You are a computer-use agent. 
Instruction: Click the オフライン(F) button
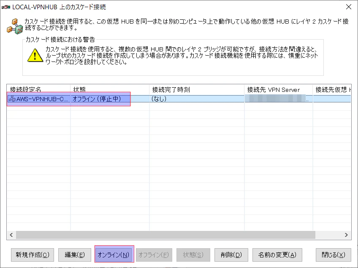click(154, 255)
